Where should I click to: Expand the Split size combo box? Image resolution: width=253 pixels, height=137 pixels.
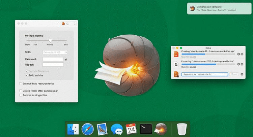coord(66,52)
